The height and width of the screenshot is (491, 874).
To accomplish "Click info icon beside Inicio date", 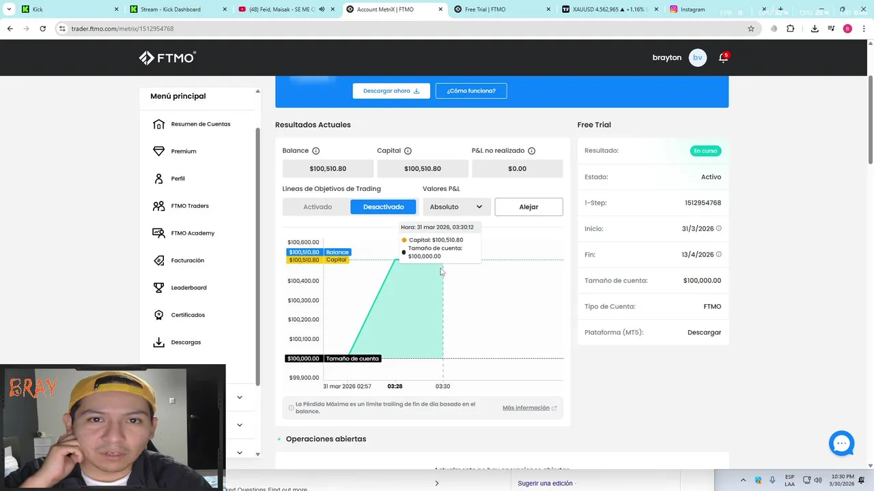I will point(718,228).
